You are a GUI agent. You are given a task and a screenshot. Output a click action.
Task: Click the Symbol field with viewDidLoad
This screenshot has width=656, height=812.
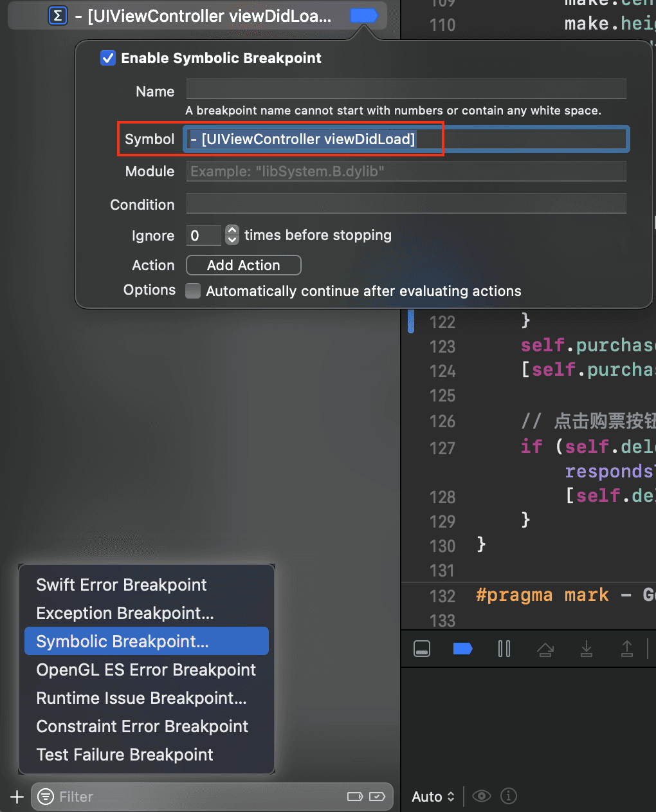click(x=406, y=139)
